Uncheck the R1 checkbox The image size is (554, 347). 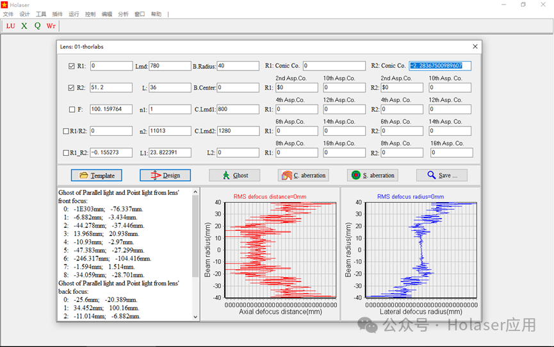coord(71,66)
